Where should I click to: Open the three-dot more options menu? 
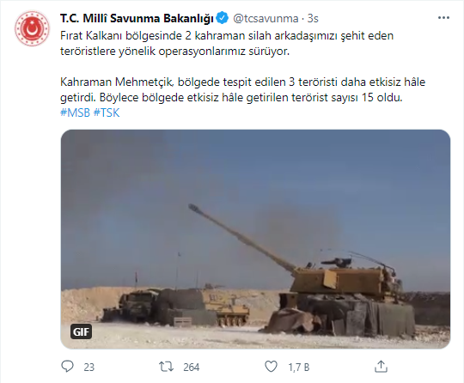point(443,18)
